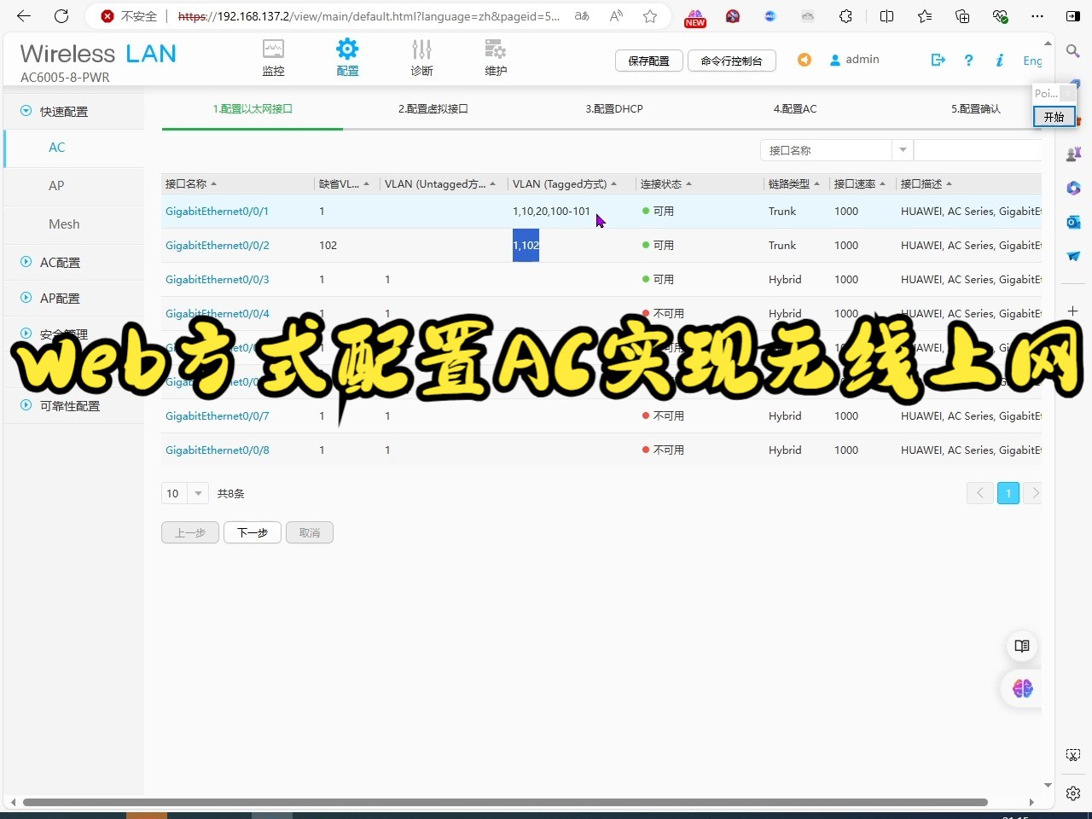This screenshot has width=1092, height=819.
Task: Open the 监控 (Monitoring) section icon
Action: click(273, 57)
